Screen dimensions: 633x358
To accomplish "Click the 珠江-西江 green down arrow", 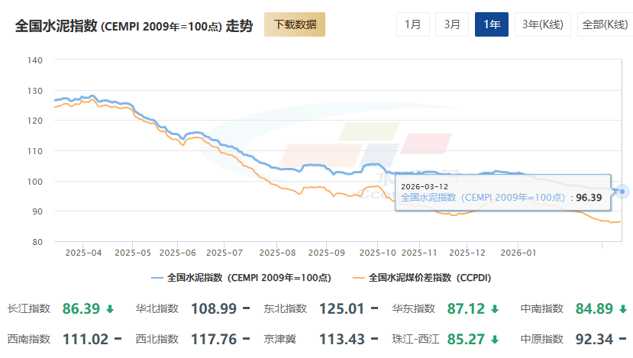I will 495,339.
